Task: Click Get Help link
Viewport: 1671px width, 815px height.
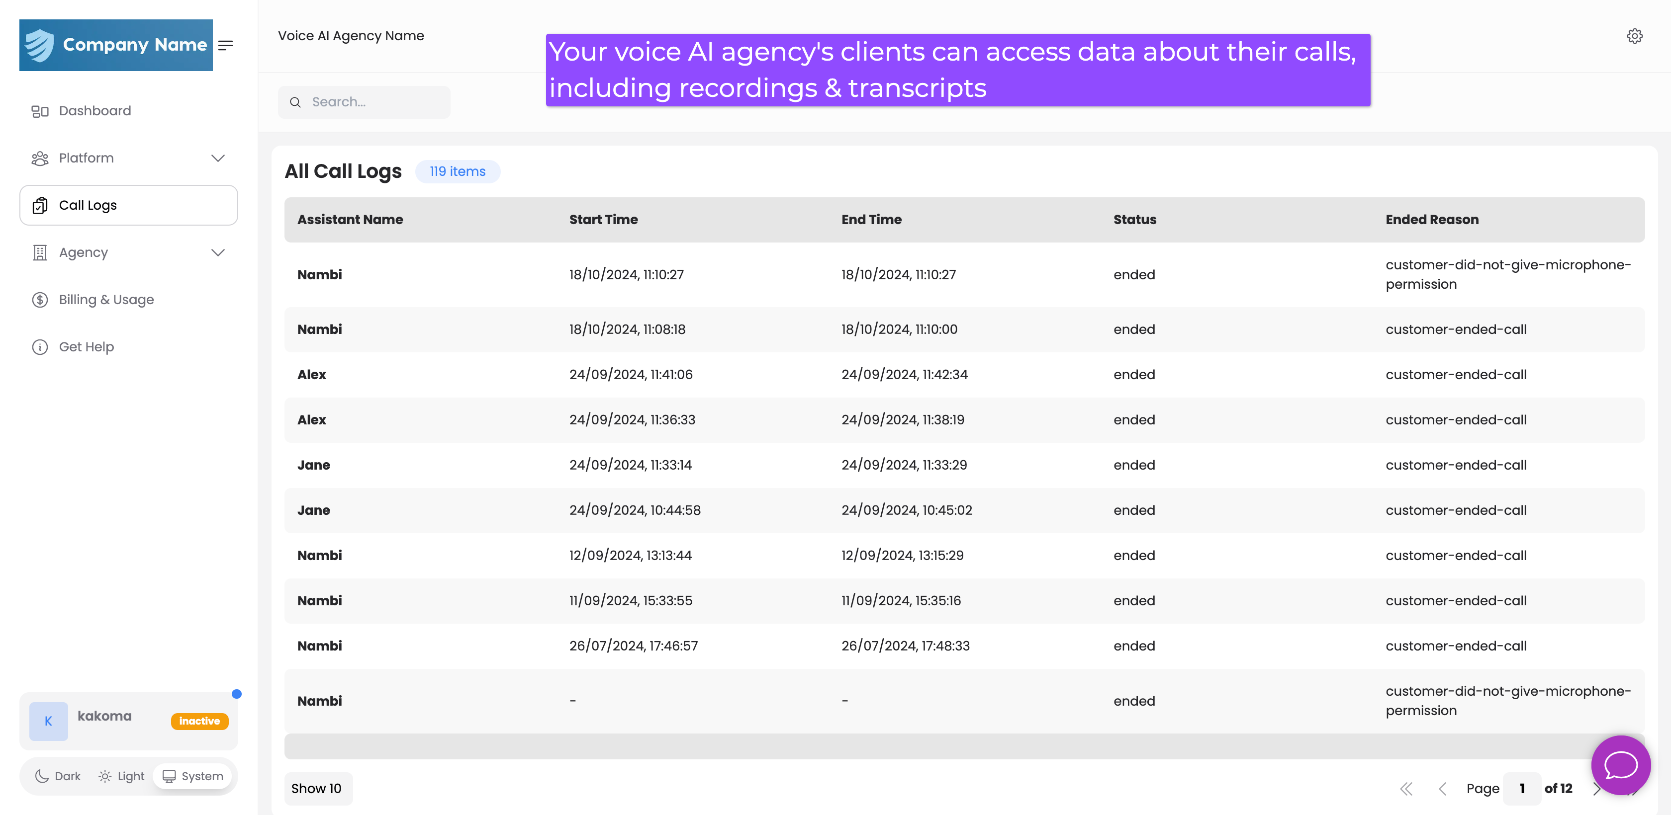Action: [x=86, y=347]
